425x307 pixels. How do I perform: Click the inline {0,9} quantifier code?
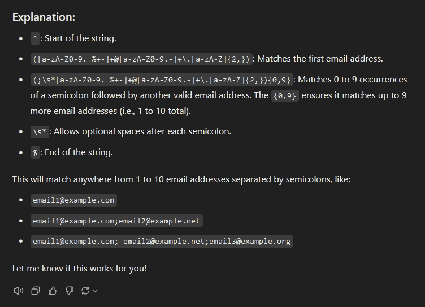285,96
